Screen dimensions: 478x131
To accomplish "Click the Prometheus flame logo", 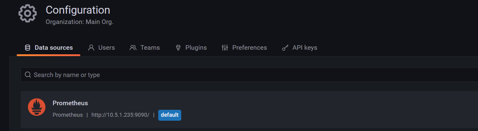I will [37, 107].
